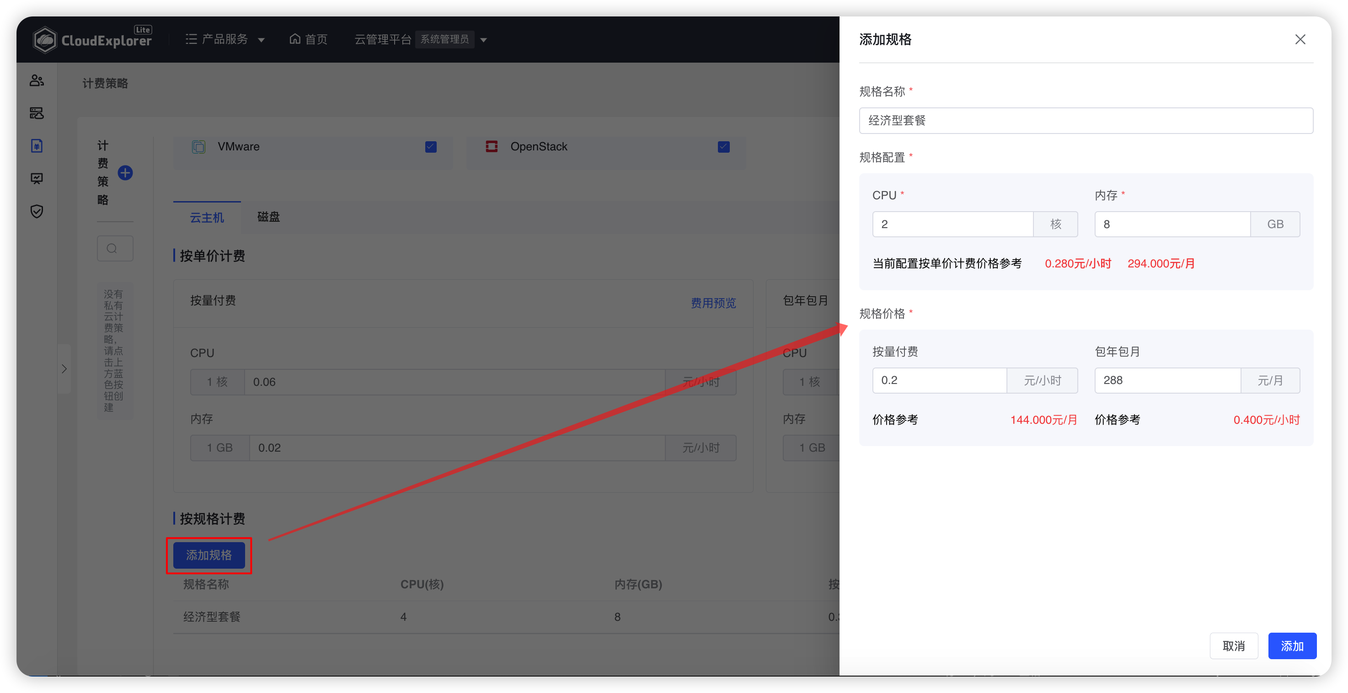Click the OpenStack platform icon
The height and width of the screenshot is (693, 1348).
(492, 146)
